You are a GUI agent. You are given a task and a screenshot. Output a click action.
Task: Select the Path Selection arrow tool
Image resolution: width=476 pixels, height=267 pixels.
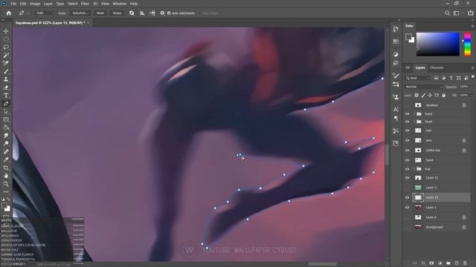click(6, 111)
